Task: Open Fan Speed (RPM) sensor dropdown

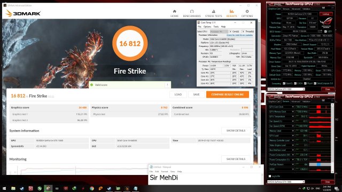Action: pyautogui.click(x=293, y=126)
